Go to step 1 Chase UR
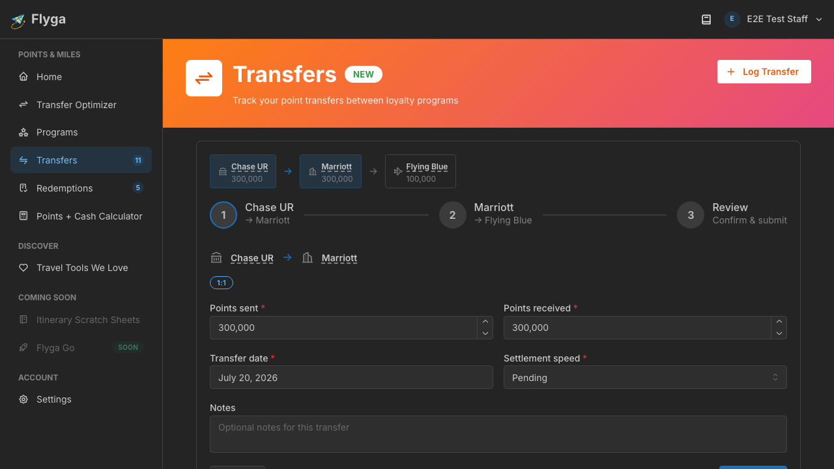The height and width of the screenshot is (469, 834). coord(252,214)
